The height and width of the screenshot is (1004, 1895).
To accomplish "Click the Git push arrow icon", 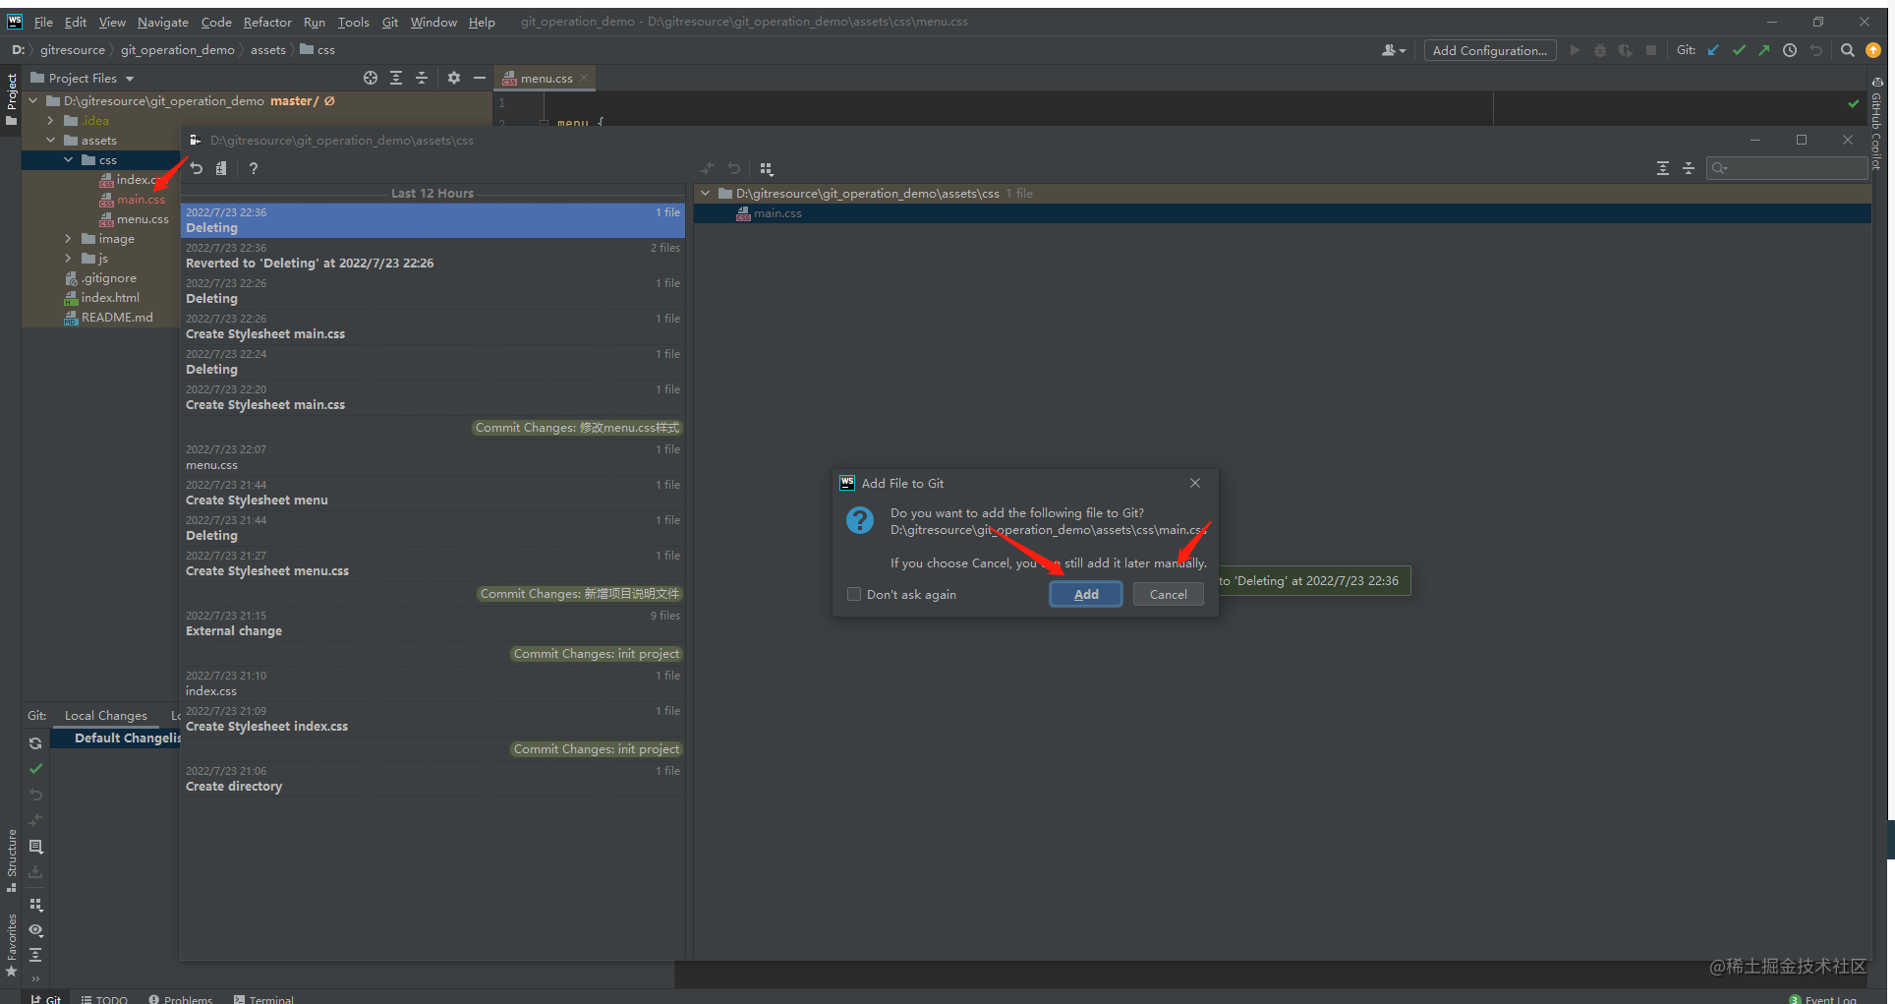I will 1764,50.
